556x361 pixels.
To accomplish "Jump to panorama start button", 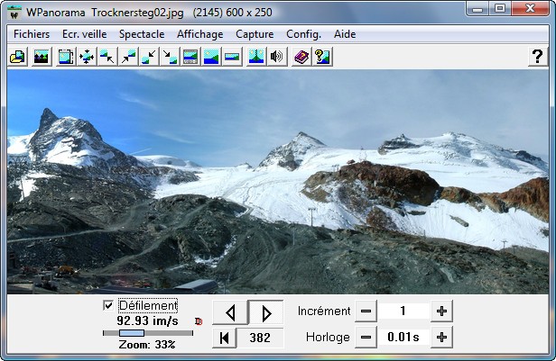I will (x=225, y=338).
